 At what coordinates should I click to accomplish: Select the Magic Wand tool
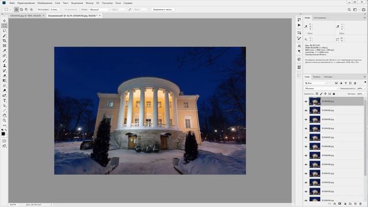[x=5, y=36]
